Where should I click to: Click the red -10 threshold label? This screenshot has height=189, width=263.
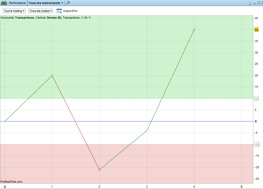(x=257, y=144)
